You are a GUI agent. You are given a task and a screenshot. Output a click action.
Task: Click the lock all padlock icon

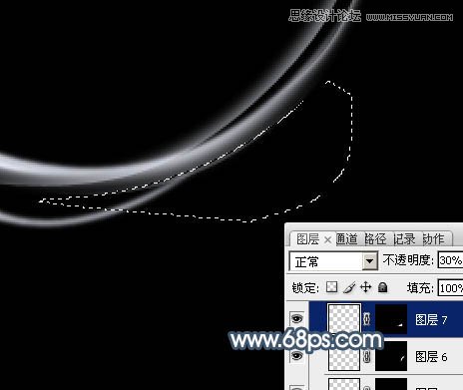click(383, 287)
